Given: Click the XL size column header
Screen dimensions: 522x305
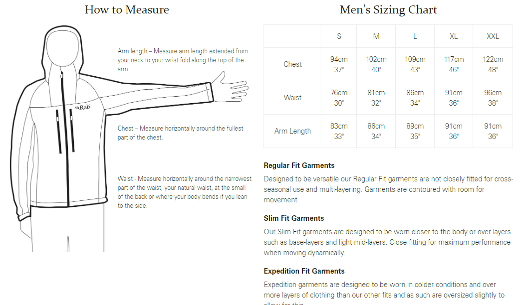Looking at the screenshot, I should pyautogui.click(x=454, y=36).
